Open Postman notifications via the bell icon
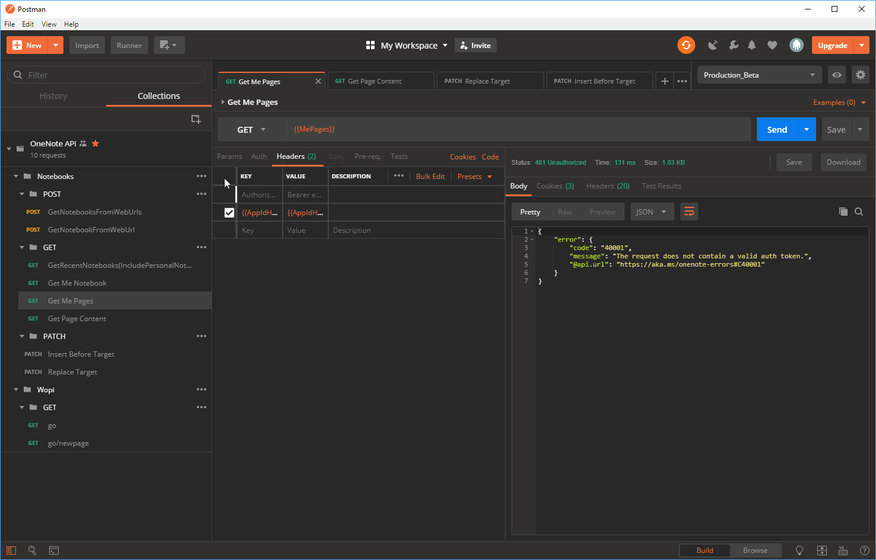 click(x=752, y=44)
